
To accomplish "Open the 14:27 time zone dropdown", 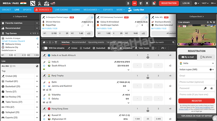I will [x=205, y=3].
